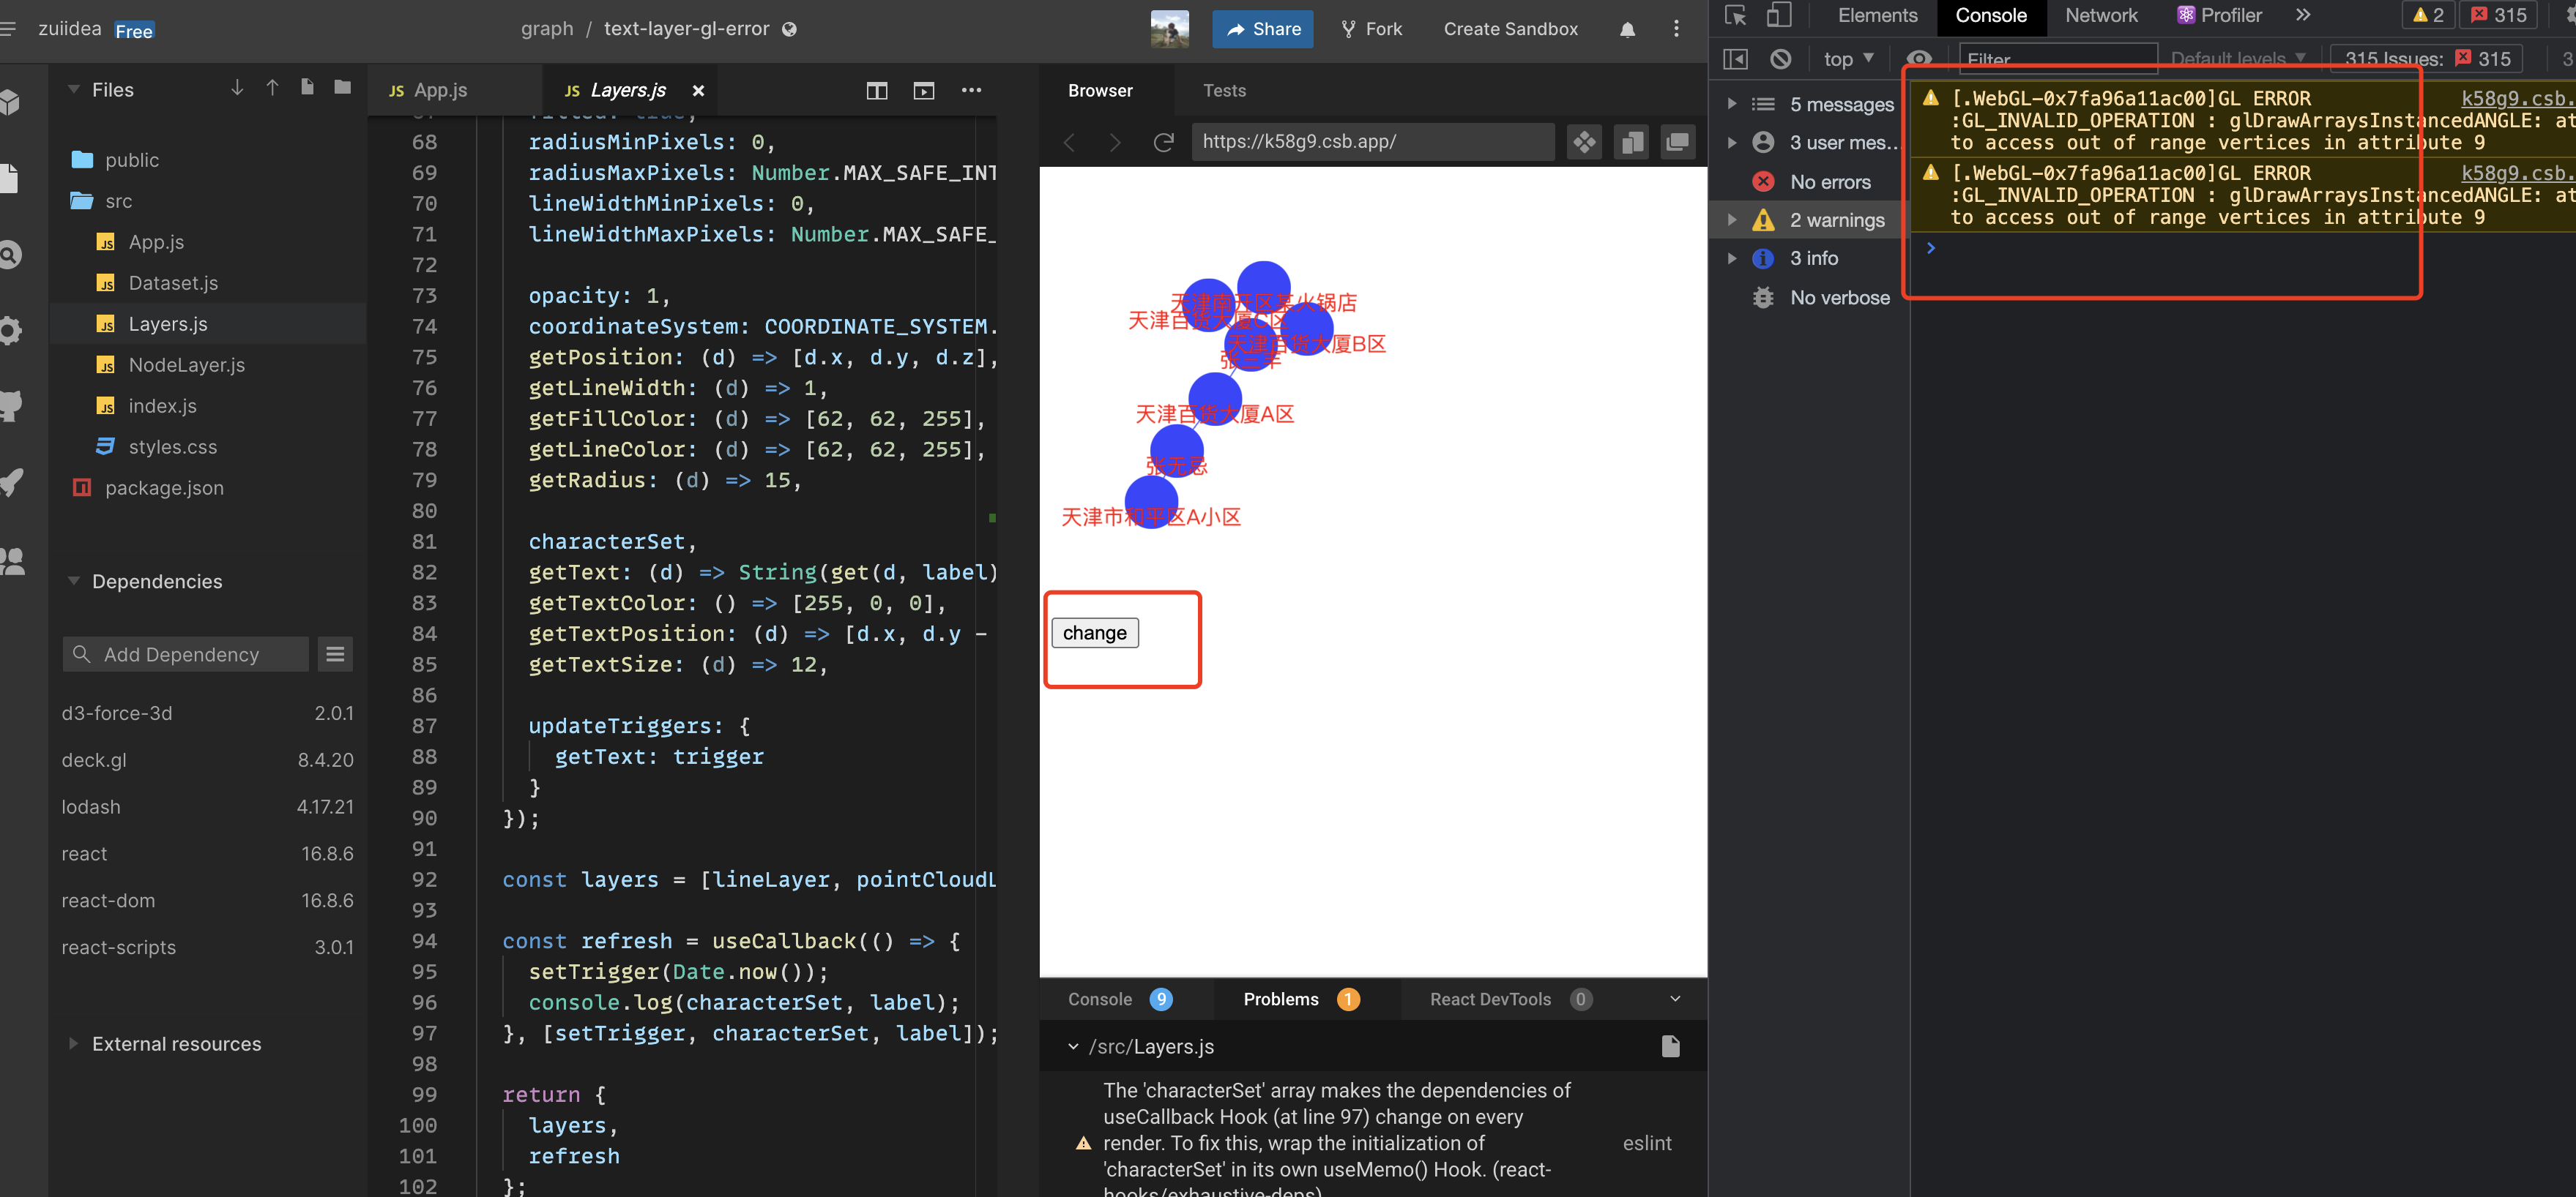This screenshot has height=1197, width=2576.
Task: Open the split editor layout icon
Action: point(876,90)
